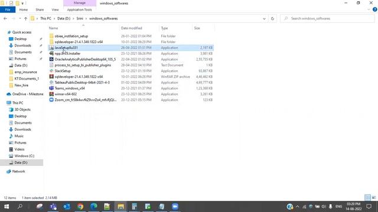Refresh the windows_softwares folder
Screen dimensions: 378x212
pyautogui.click(x=272, y=18)
